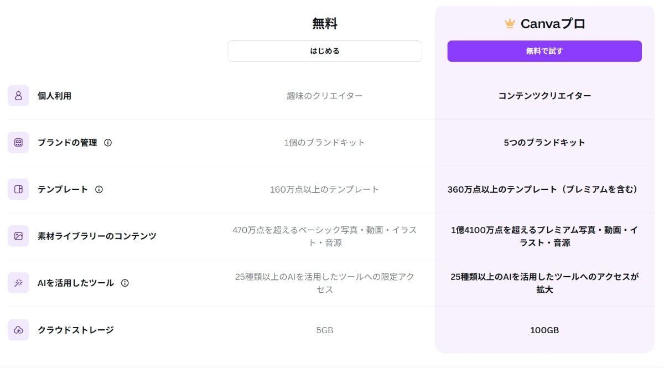Select the 無料 plan heading
This screenshot has height=368, width=664.
point(325,23)
